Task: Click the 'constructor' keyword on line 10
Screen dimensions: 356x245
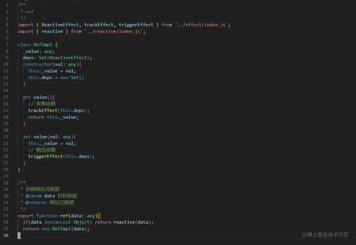Action: (x=38, y=64)
